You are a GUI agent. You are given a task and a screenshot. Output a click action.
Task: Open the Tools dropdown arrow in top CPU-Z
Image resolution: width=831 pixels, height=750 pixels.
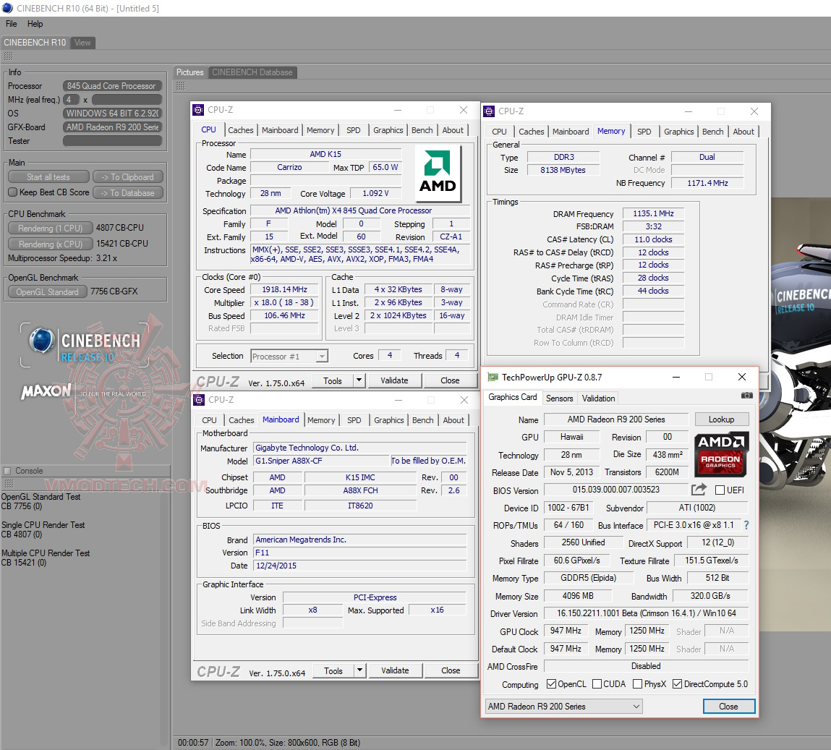[359, 380]
